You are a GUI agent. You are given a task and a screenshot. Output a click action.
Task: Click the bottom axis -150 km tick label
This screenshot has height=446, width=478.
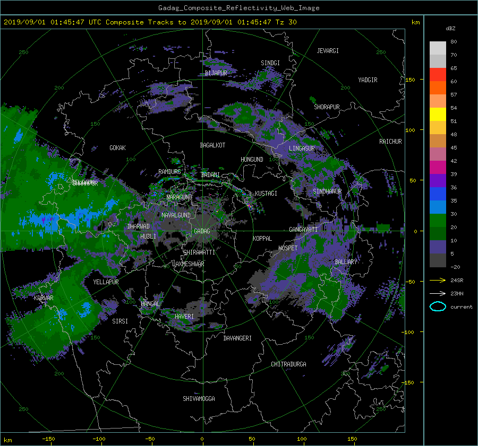(48, 439)
